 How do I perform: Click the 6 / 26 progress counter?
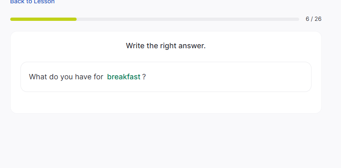(x=314, y=19)
